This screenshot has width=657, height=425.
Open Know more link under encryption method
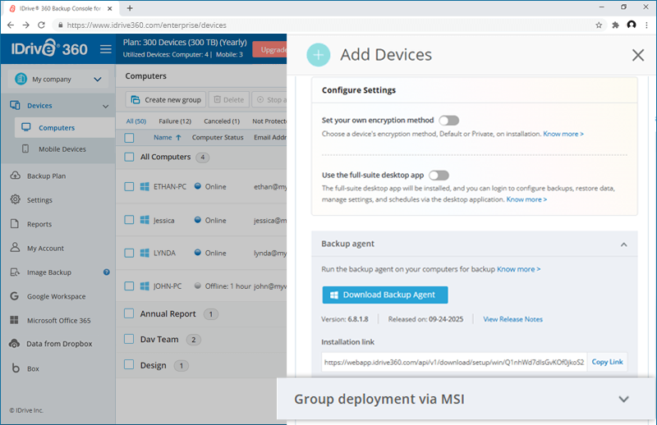coord(563,134)
